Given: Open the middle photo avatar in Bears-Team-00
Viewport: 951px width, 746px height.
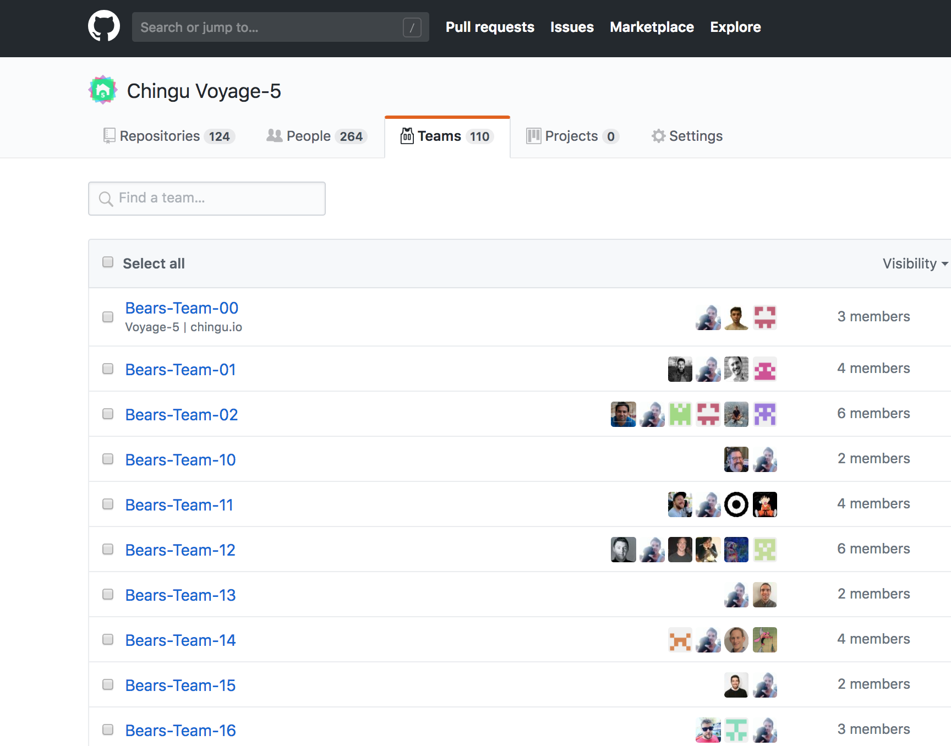Looking at the screenshot, I should (x=736, y=317).
